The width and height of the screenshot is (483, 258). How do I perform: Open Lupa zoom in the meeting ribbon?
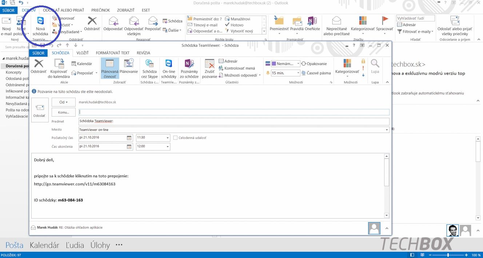pos(375,66)
